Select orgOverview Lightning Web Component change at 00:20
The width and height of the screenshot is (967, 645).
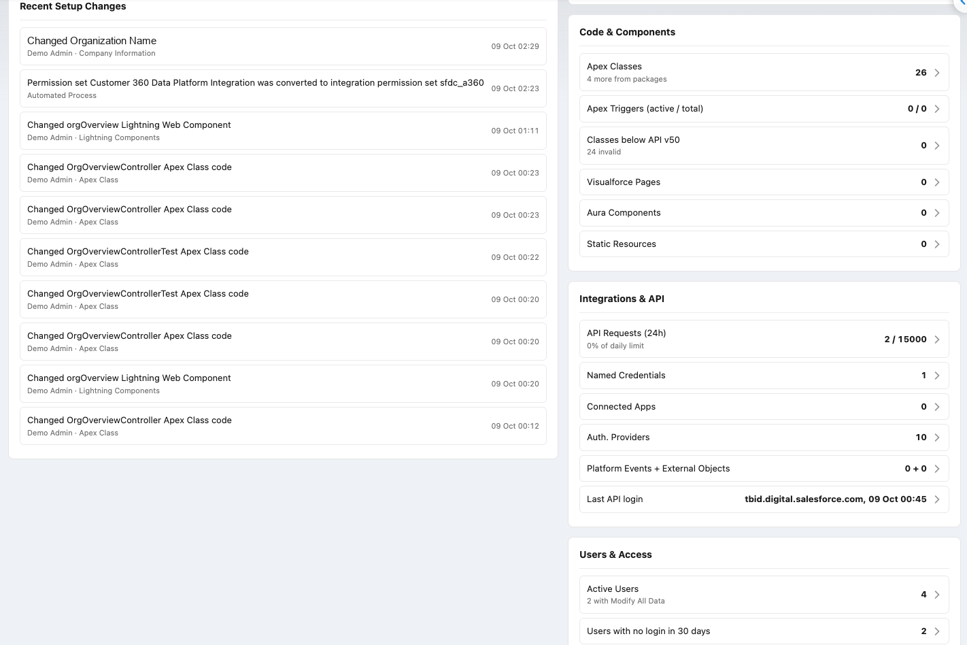(x=283, y=384)
